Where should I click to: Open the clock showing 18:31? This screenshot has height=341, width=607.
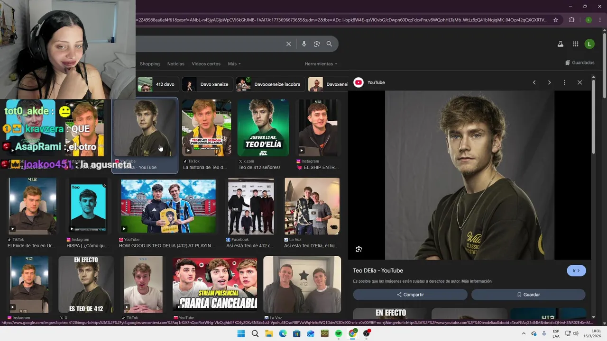(x=591, y=333)
